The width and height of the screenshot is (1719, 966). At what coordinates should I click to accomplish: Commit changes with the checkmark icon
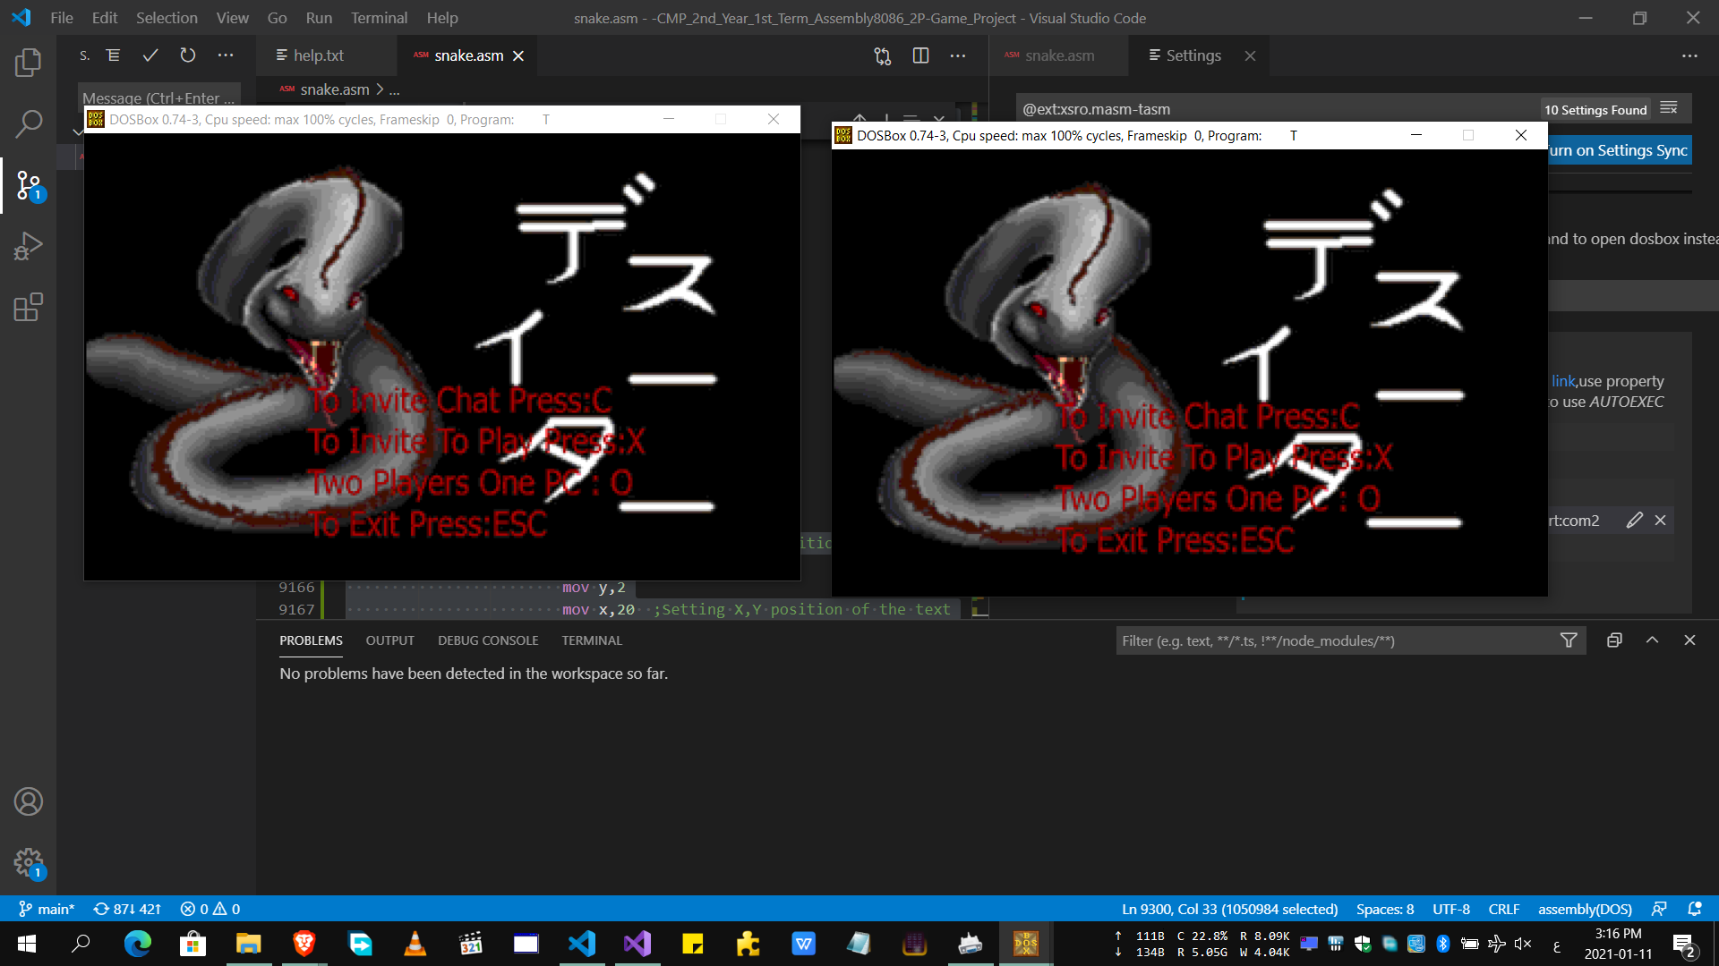point(150,55)
